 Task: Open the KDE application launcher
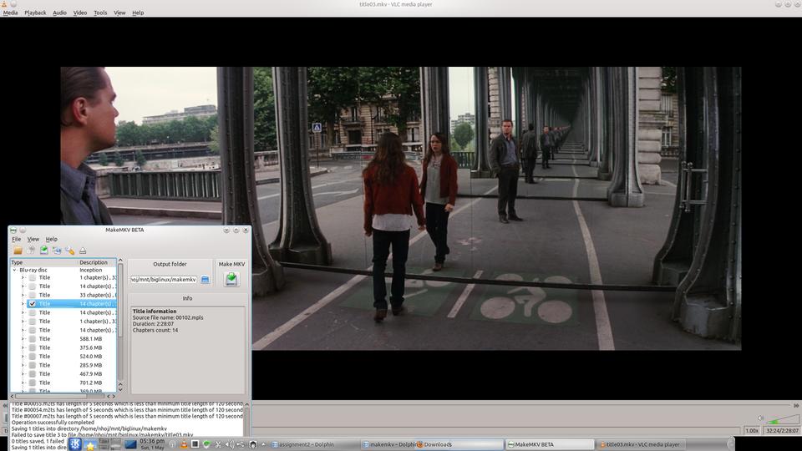point(76,444)
